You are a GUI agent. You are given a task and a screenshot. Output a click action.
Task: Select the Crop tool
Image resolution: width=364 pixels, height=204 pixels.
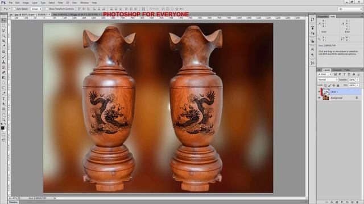pos(3,41)
